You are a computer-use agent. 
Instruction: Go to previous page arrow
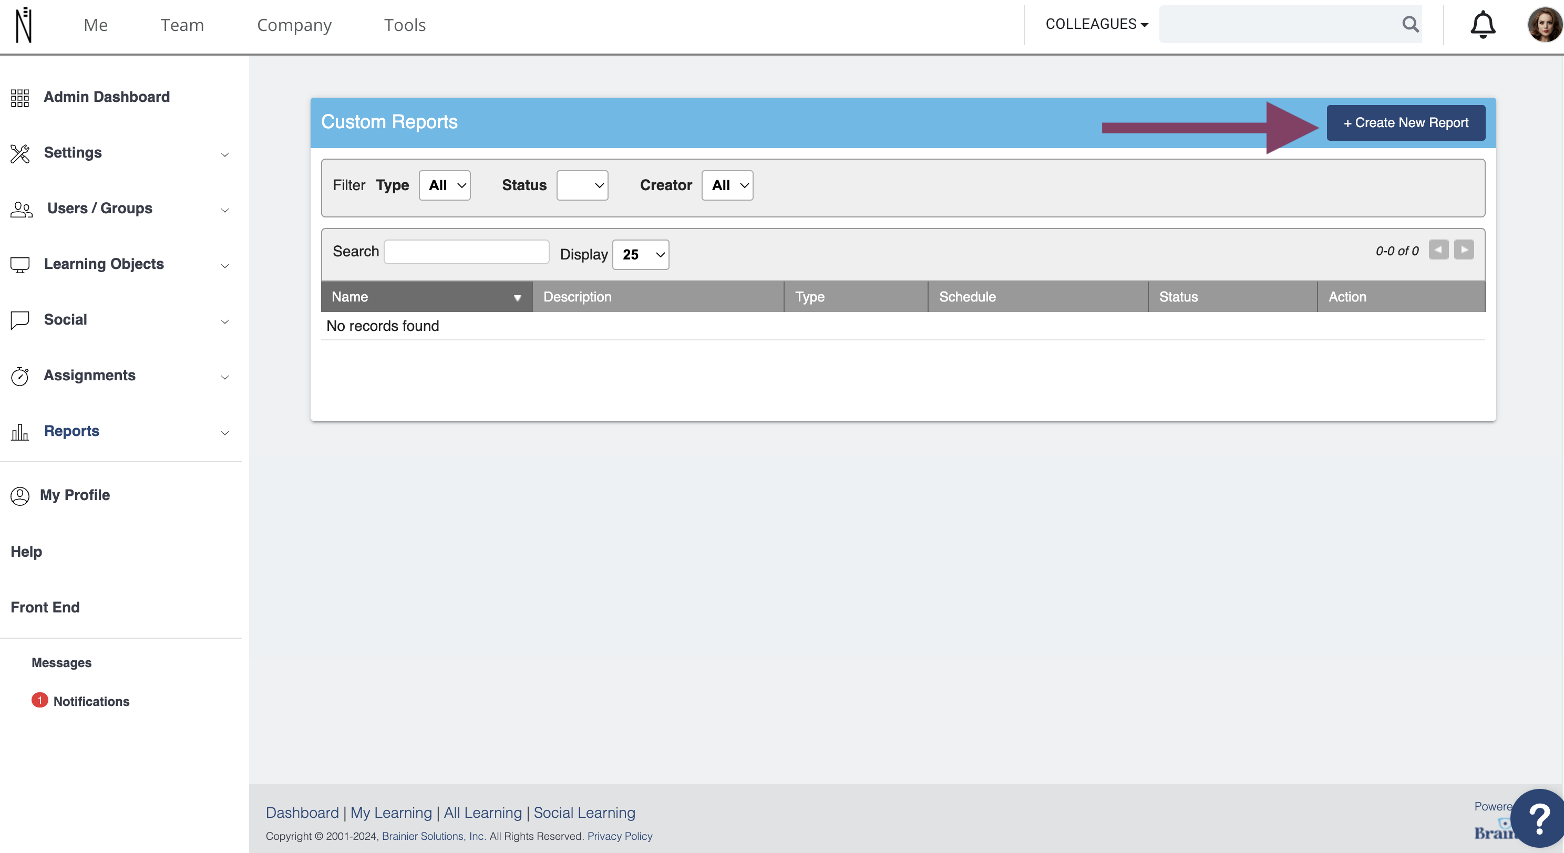1438,250
